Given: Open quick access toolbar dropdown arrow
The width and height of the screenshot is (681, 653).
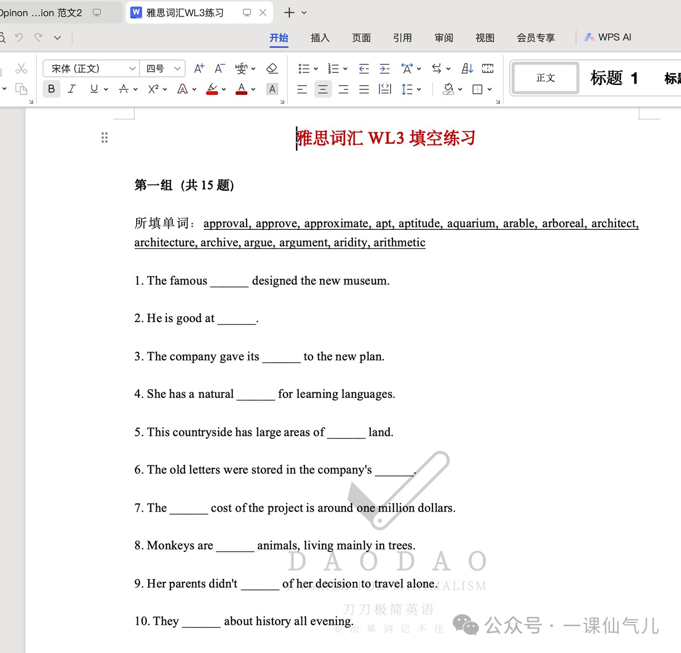Looking at the screenshot, I should tap(57, 37).
